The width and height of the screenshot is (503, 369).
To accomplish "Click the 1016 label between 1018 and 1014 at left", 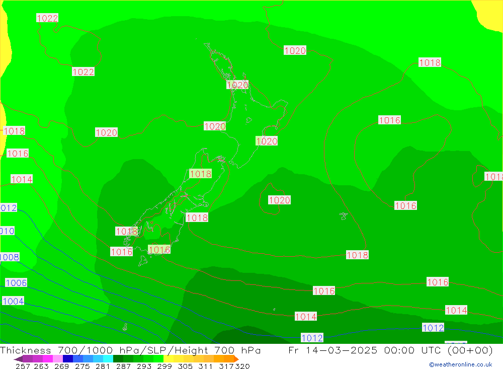I will tap(17, 154).
